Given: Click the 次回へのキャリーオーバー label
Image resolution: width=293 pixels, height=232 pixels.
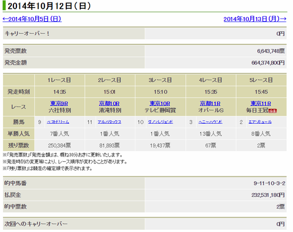Looking at the screenshot, I should coord(36,224).
